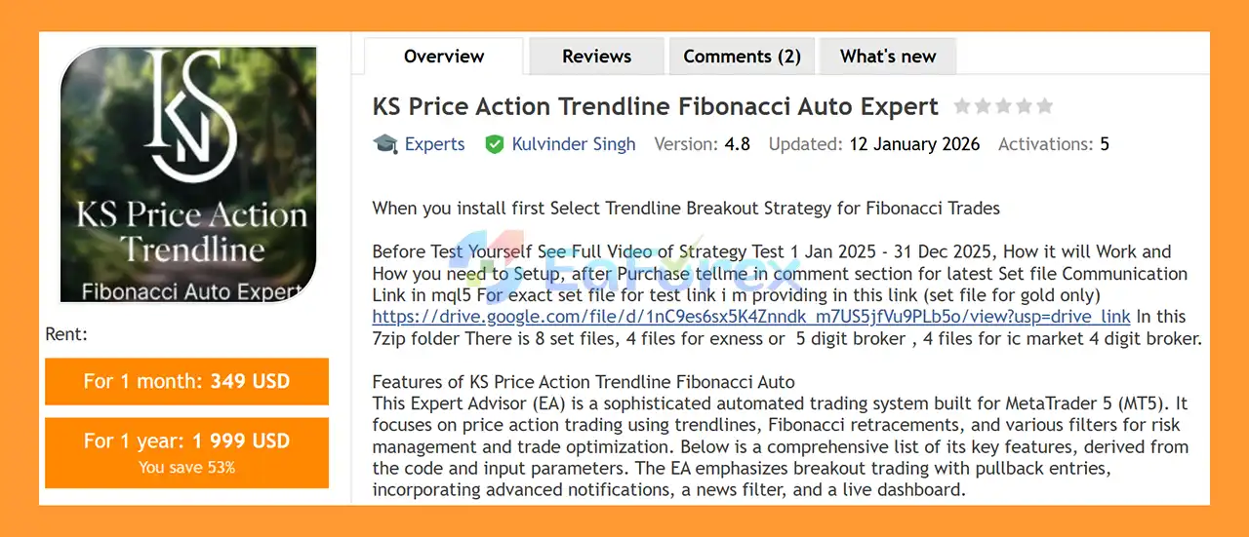The image size is (1249, 537).
Task: Open the Google Drive set file link
Action: [x=751, y=317]
